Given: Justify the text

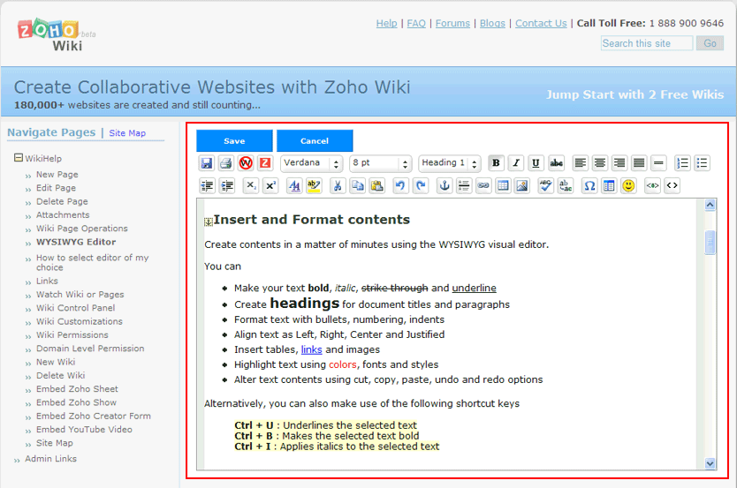Looking at the screenshot, I should [639, 163].
